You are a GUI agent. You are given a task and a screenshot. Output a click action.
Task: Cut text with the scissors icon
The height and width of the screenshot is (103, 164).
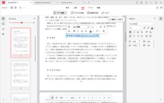pyautogui.click(x=69, y=31)
